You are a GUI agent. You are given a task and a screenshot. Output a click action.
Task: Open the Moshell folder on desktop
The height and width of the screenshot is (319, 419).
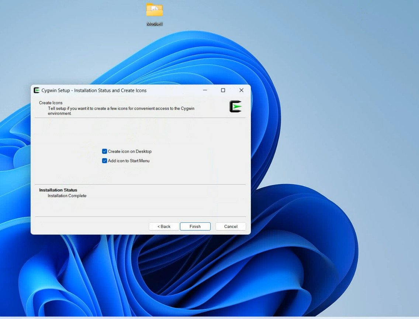tap(155, 15)
